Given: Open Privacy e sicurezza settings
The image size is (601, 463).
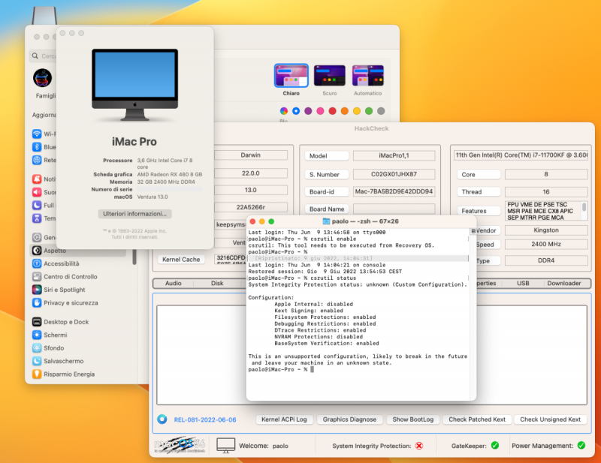Looking at the screenshot, I should pyautogui.click(x=70, y=302).
